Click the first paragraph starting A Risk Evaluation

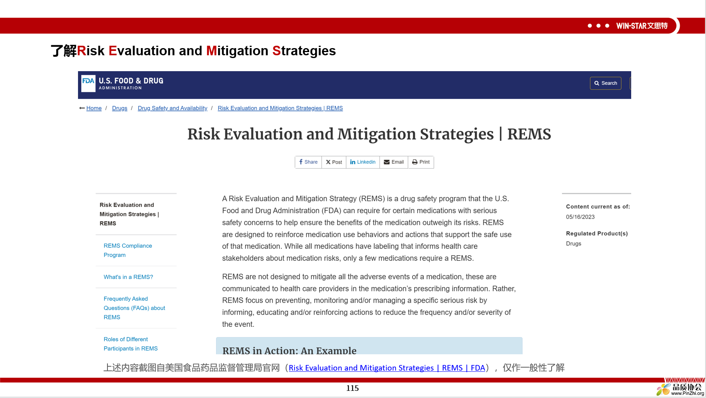click(x=367, y=228)
